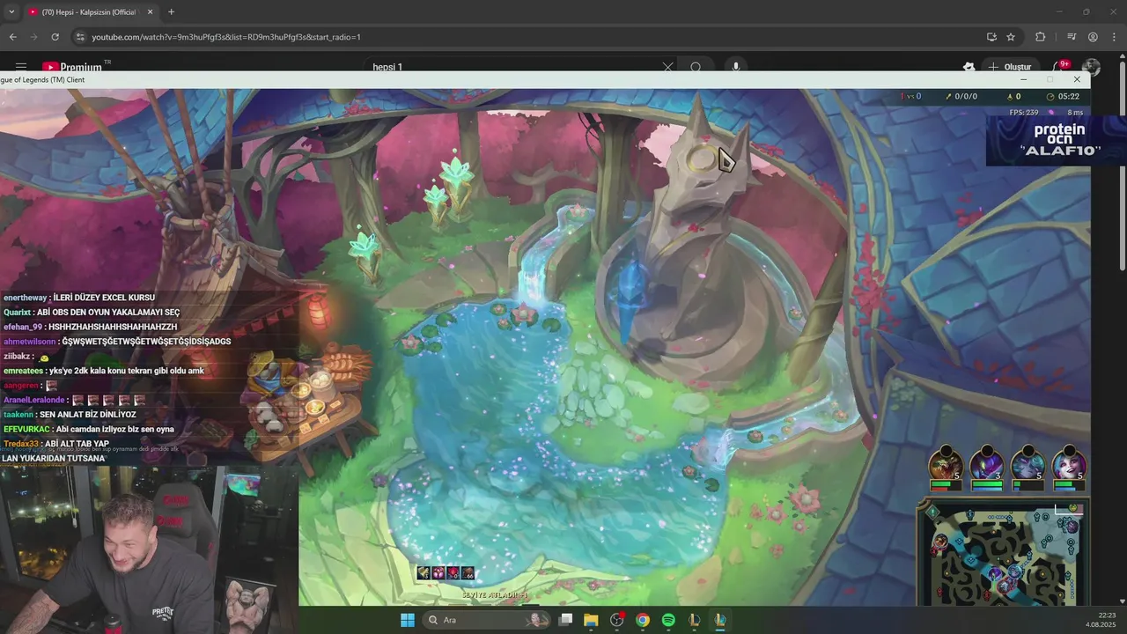Click efehan_99 laughing chat message
Image resolution: width=1127 pixels, height=634 pixels.
pyautogui.click(x=91, y=327)
